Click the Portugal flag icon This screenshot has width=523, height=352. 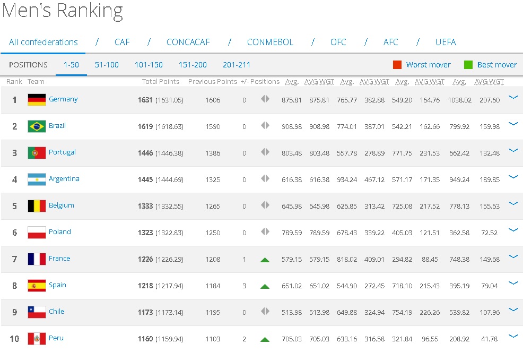(x=37, y=153)
